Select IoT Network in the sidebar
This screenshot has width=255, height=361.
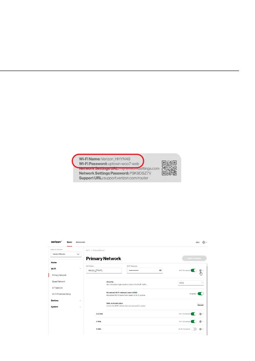point(57,288)
